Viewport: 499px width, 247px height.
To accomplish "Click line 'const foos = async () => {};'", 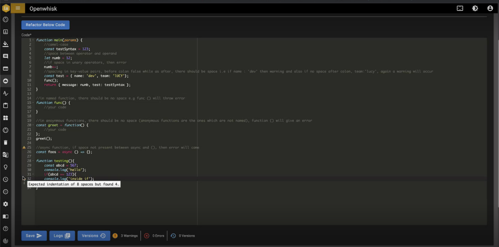I will (x=64, y=152).
